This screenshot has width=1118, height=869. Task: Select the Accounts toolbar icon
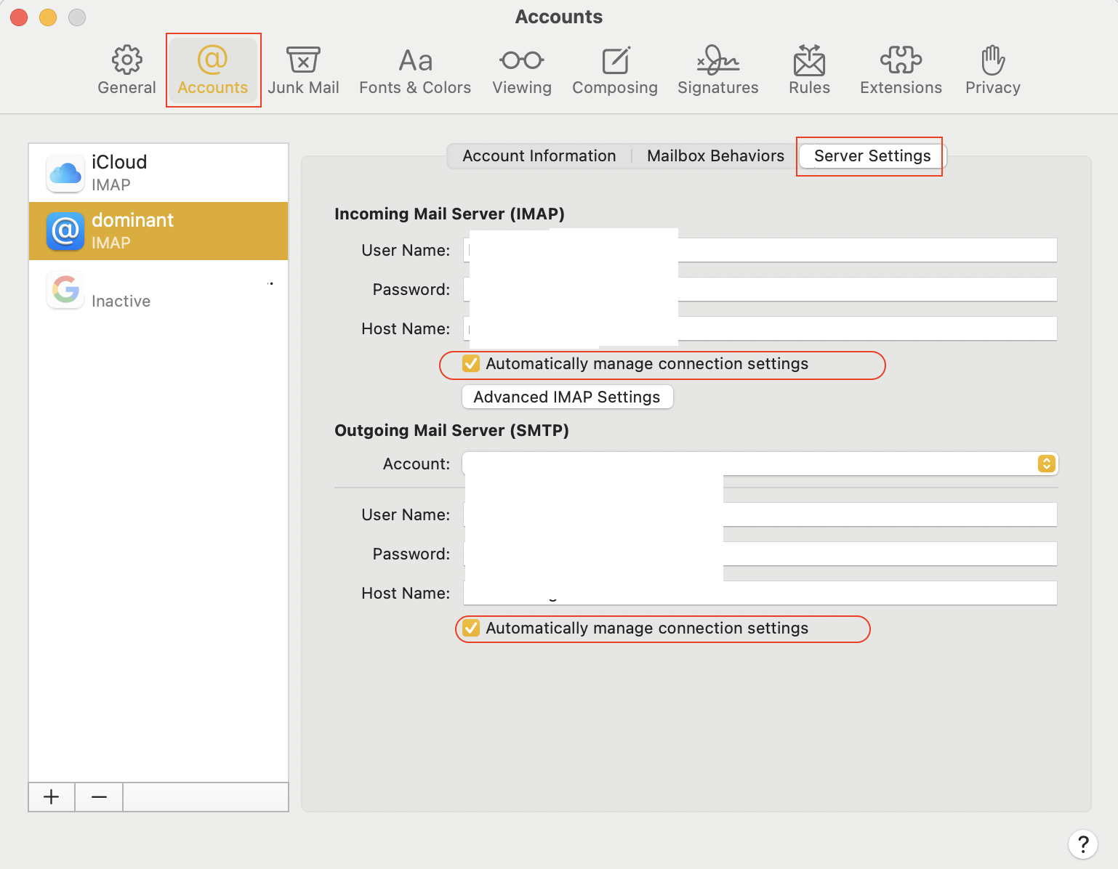(213, 70)
